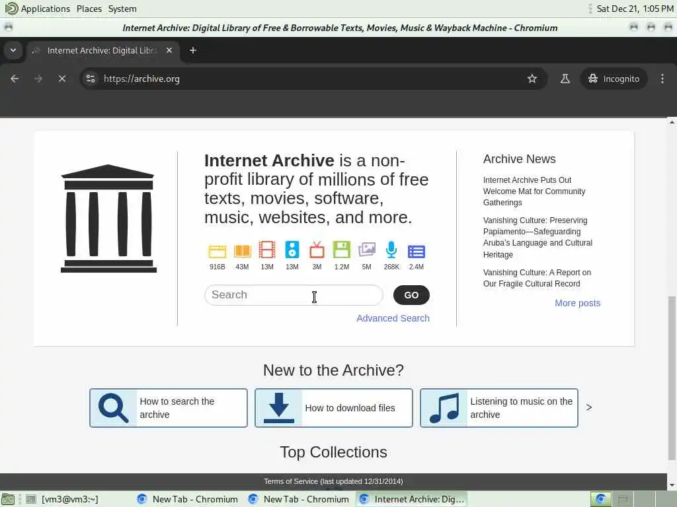Image resolution: width=677 pixels, height=507 pixels.
Task: Click the Archive News heading
Action: pyautogui.click(x=519, y=159)
